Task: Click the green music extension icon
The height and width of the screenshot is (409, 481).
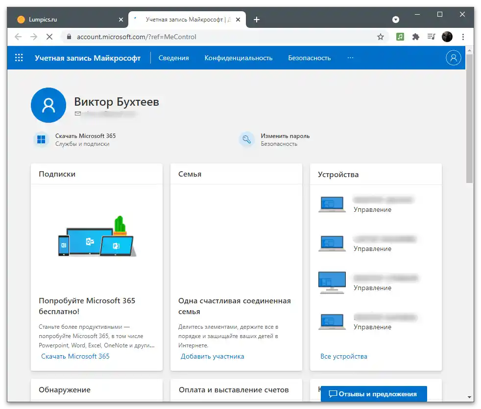Action: 400,37
